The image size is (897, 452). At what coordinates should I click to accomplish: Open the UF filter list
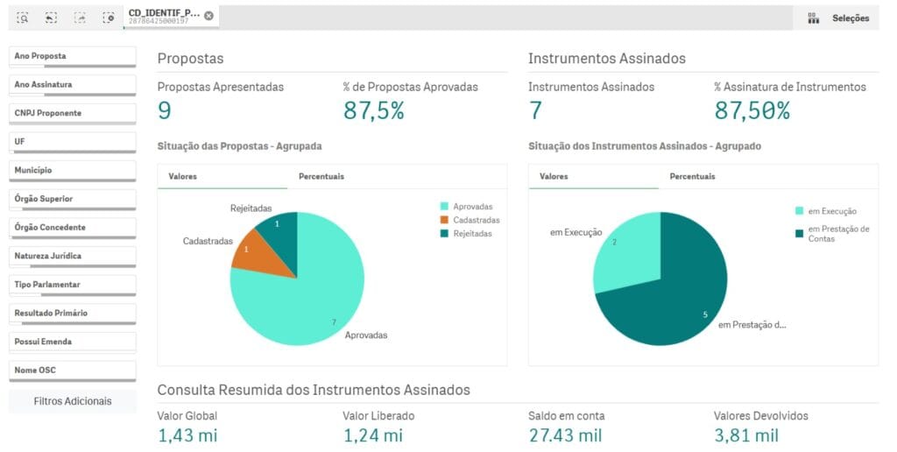(72, 142)
